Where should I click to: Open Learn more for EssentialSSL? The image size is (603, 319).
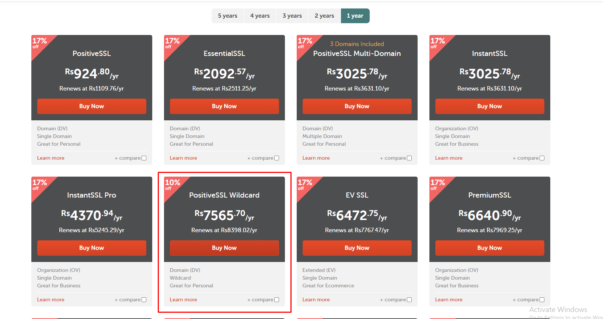pos(184,158)
